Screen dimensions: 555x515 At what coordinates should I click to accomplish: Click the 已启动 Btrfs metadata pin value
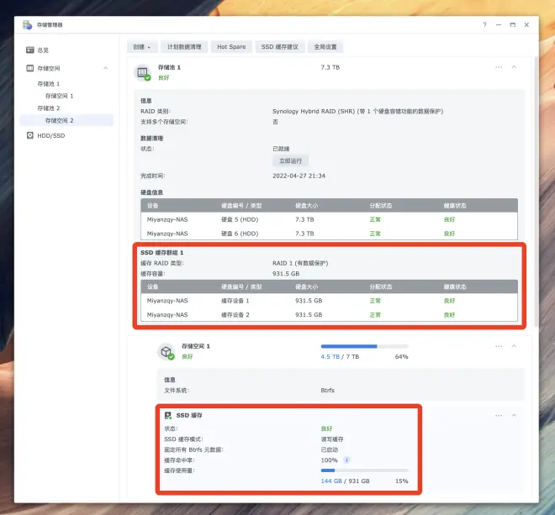pyautogui.click(x=329, y=449)
